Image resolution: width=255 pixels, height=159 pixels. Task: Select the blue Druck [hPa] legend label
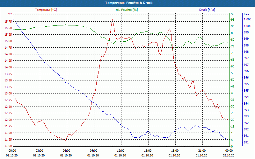[207, 10]
